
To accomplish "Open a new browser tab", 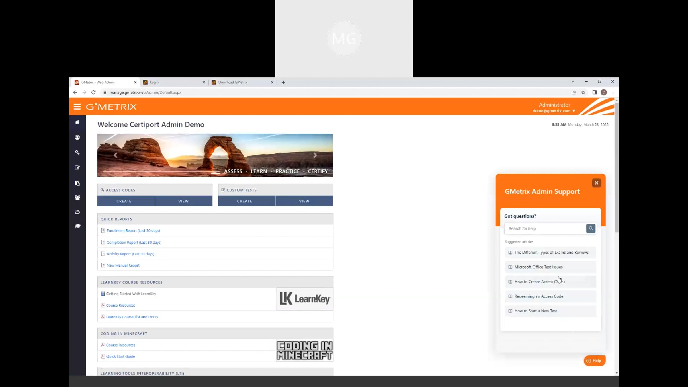I will point(283,82).
